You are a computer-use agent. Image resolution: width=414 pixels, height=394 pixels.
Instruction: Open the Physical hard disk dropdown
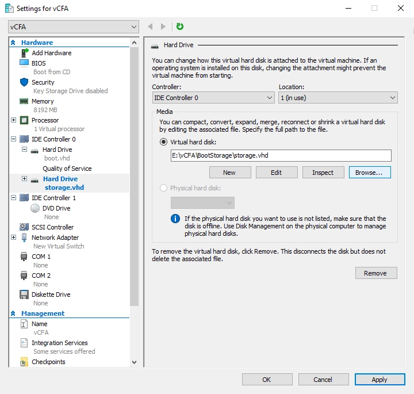point(202,203)
